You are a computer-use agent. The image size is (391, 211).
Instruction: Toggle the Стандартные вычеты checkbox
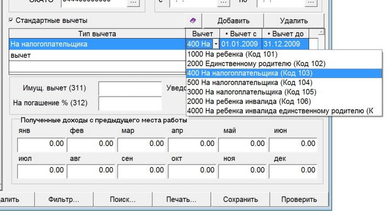11,21
